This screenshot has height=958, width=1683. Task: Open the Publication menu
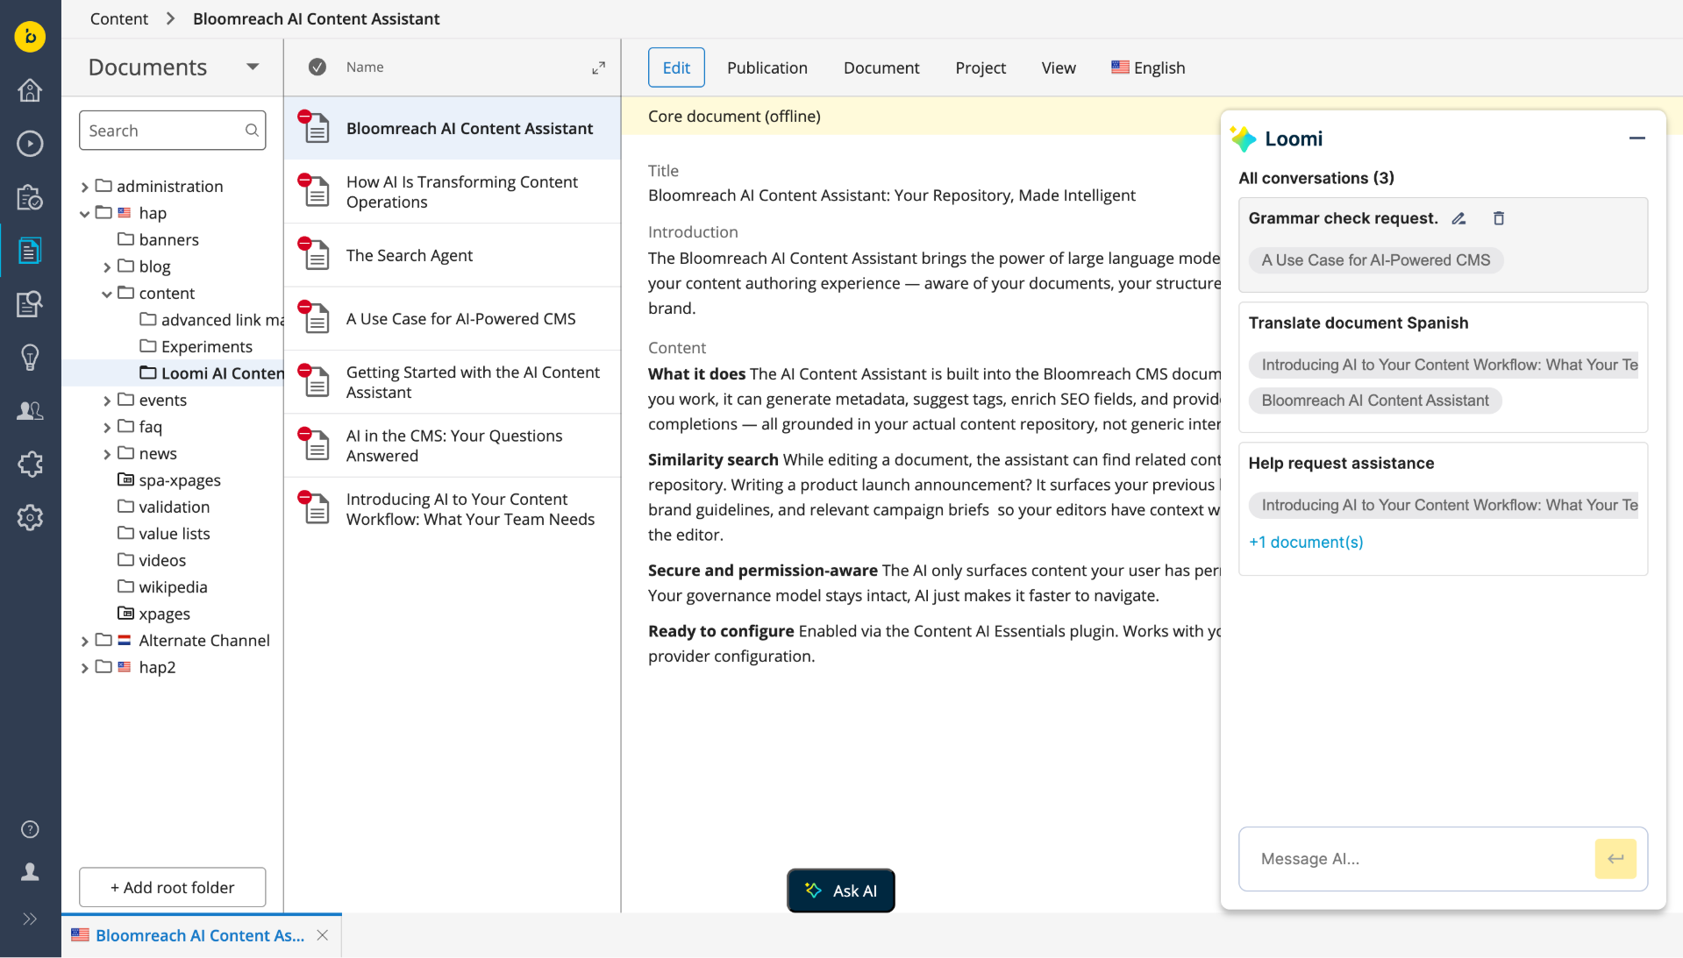click(x=767, y=67)
